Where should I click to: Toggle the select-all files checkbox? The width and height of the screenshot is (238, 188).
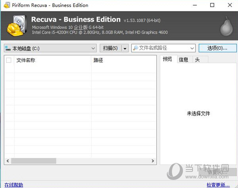9,60
